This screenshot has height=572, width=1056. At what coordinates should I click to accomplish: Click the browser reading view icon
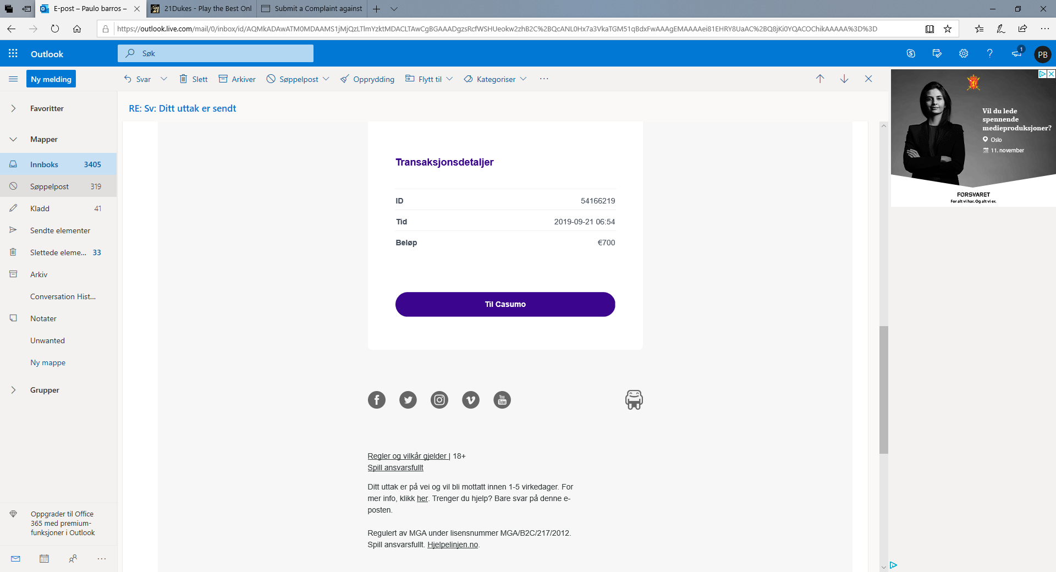930,29
